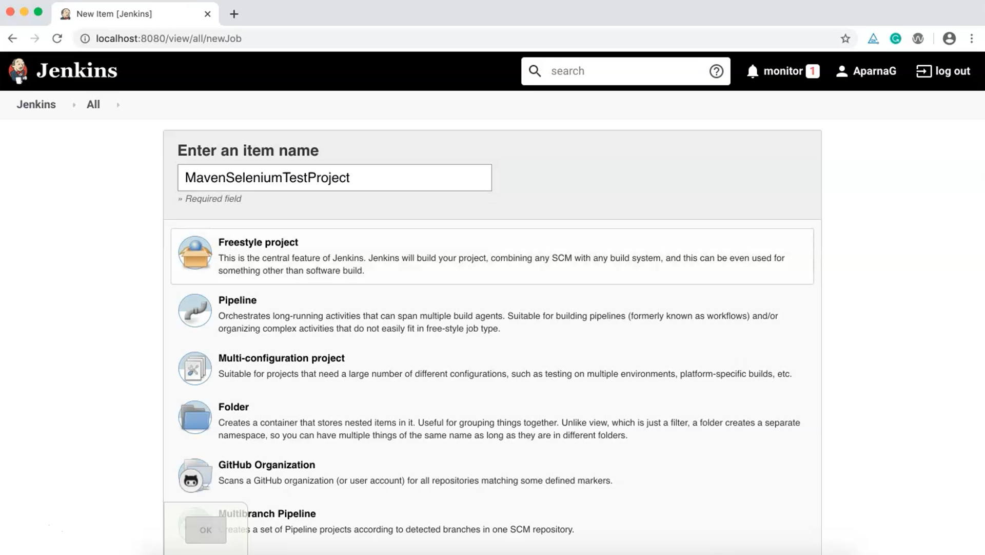Click the AparnaG user profile icon
The image size is (985, 555).
tap(841, 71)
